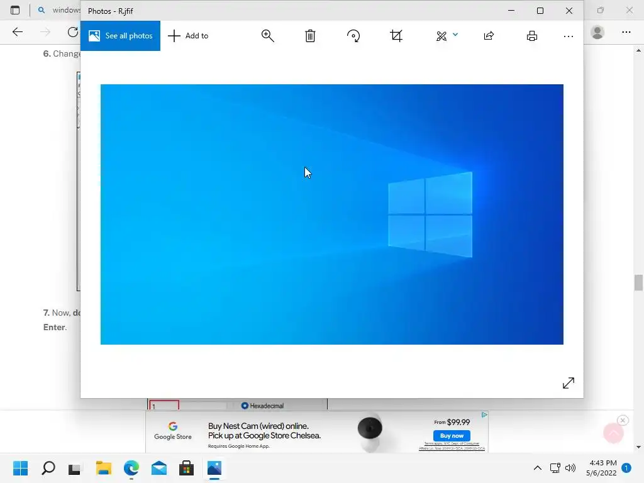Show hidden system tray icons
This screenshot has height=483, width=644.
point(538,468)
